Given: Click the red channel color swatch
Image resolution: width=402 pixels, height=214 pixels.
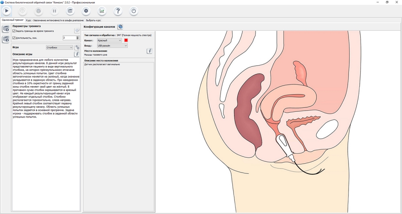Looking at the screenshot, I should click(x=126, y=41).
